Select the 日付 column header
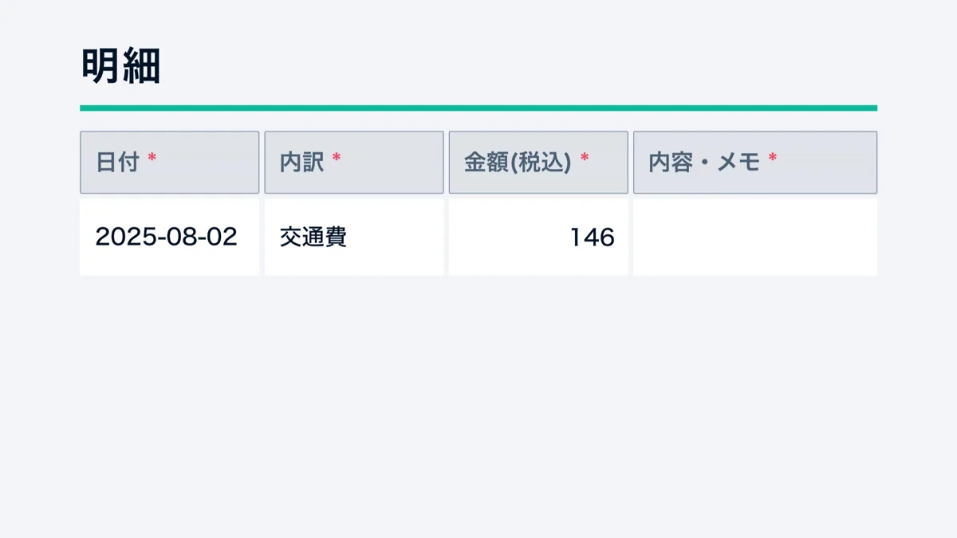The image size is (957, 538). click(x=169, y=162)
